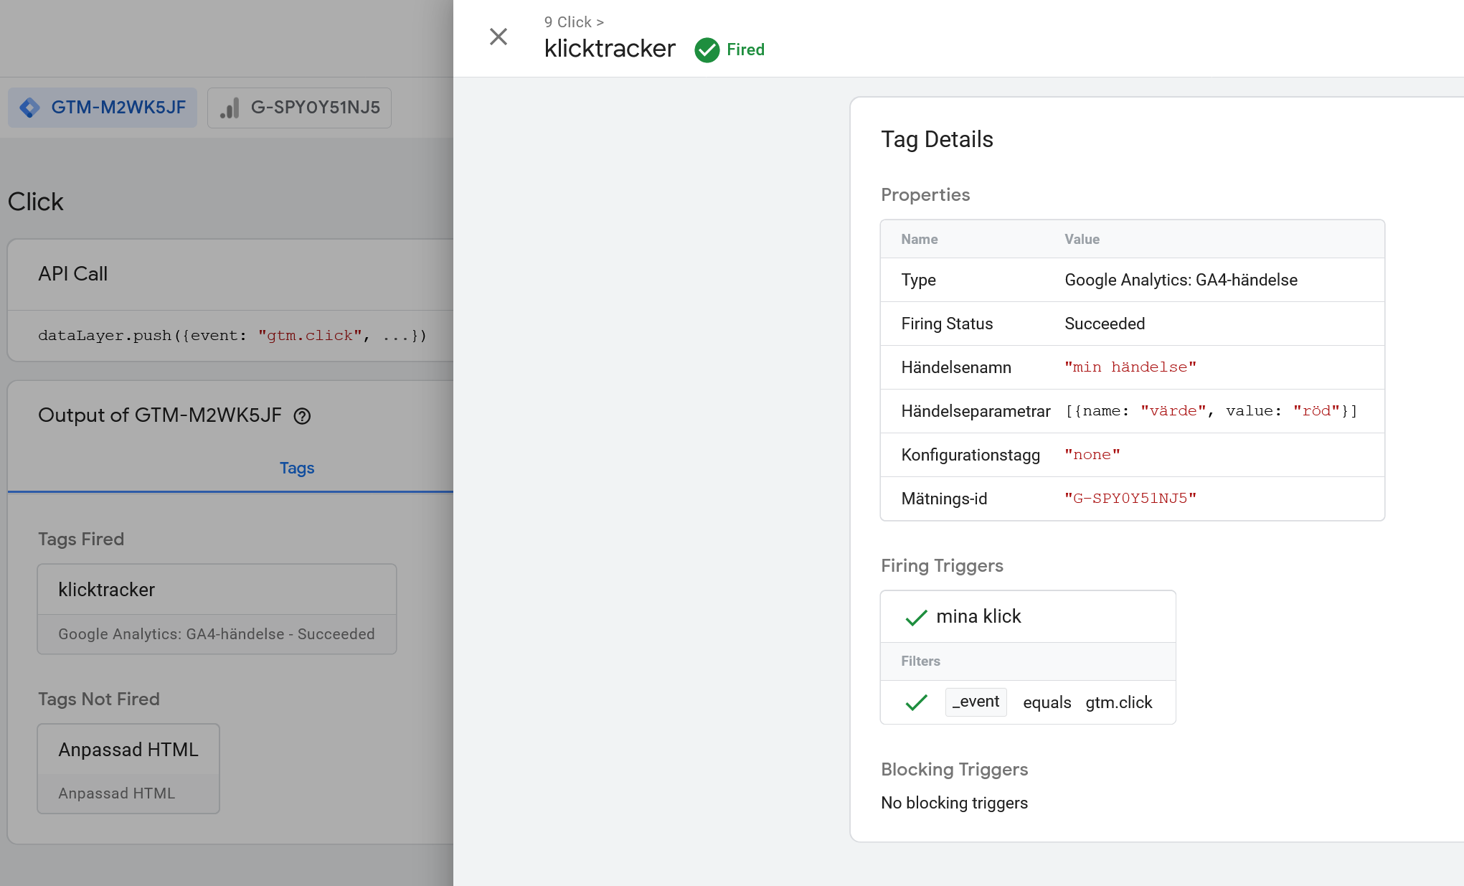Click the checkmark beside _event filter
The width and height of the screenshot is (1464, 886).
pos(916,703)
